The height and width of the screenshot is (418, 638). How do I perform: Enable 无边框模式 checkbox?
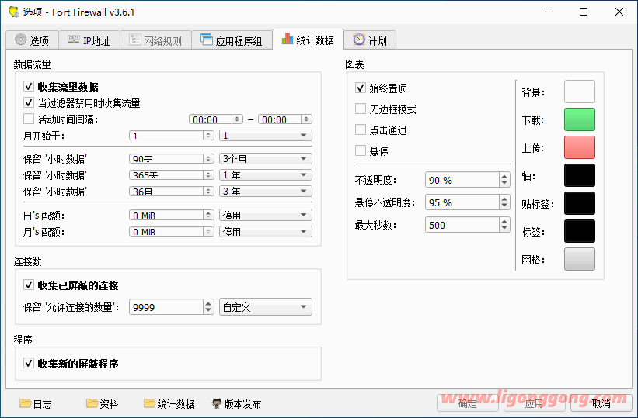[x=361, y=109]
